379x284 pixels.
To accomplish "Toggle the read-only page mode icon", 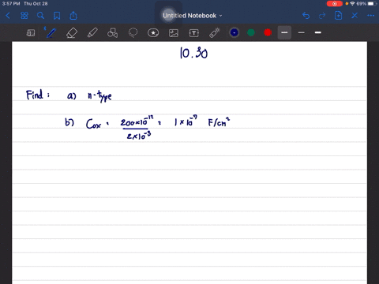I will pos(31,33).
